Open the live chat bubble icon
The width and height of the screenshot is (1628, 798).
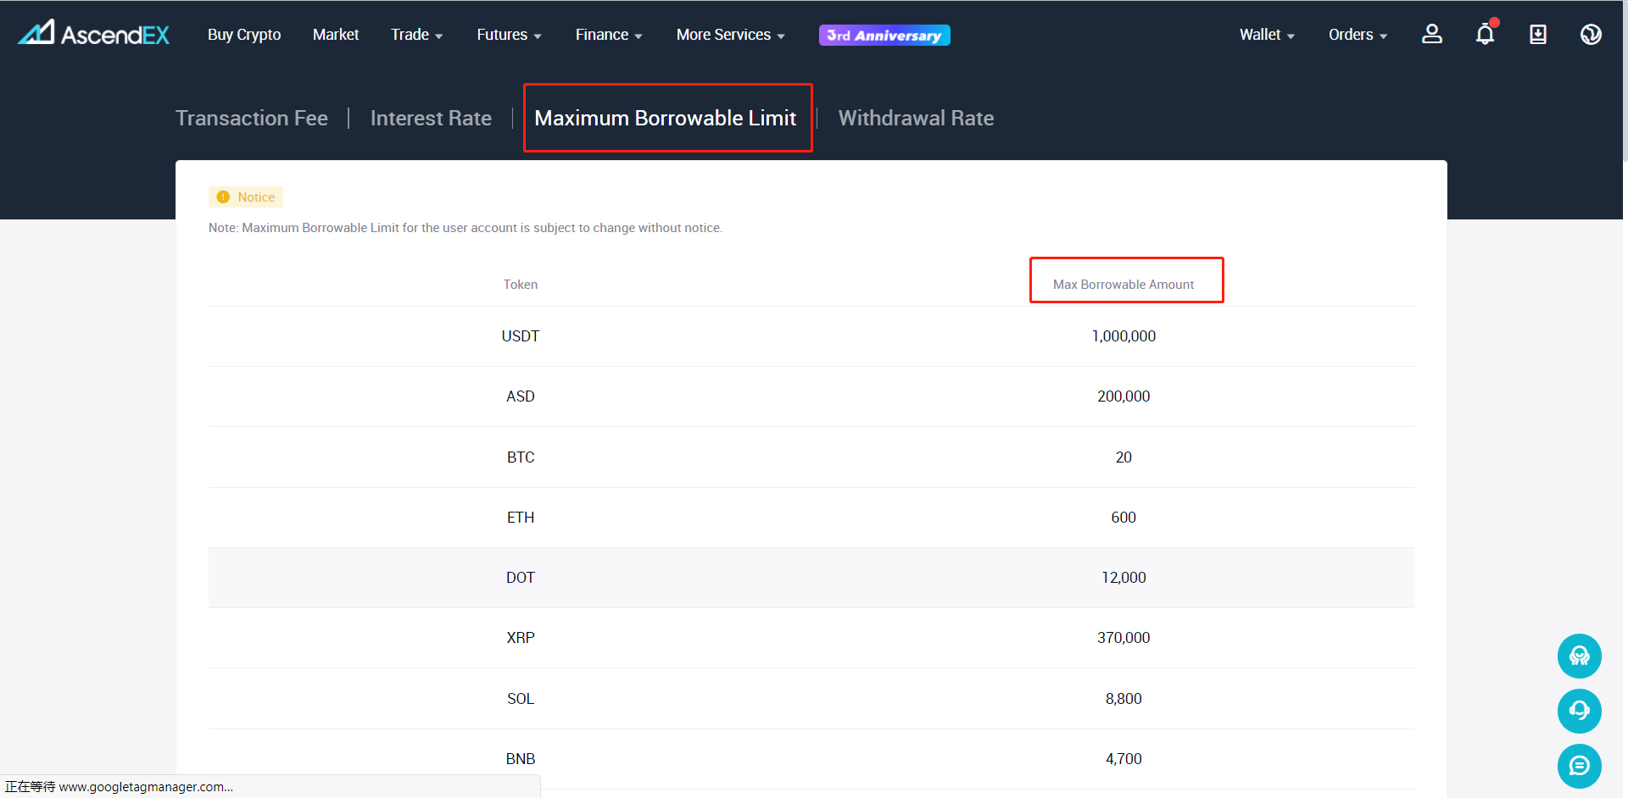point(1580,766)
